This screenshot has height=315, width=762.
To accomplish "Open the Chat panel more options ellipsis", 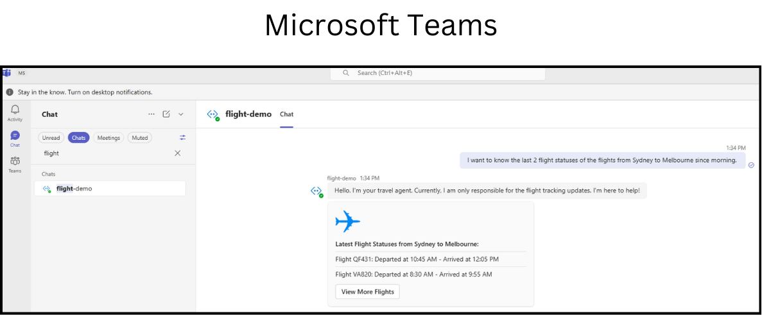I will click(x=152, y=114).
